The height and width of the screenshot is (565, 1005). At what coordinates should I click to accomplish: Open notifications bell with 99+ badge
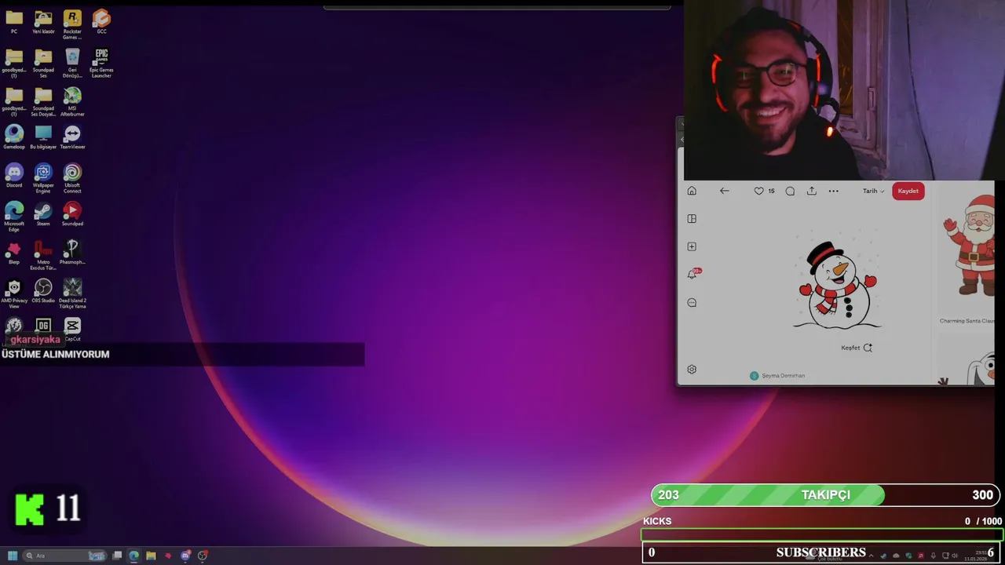693,274
